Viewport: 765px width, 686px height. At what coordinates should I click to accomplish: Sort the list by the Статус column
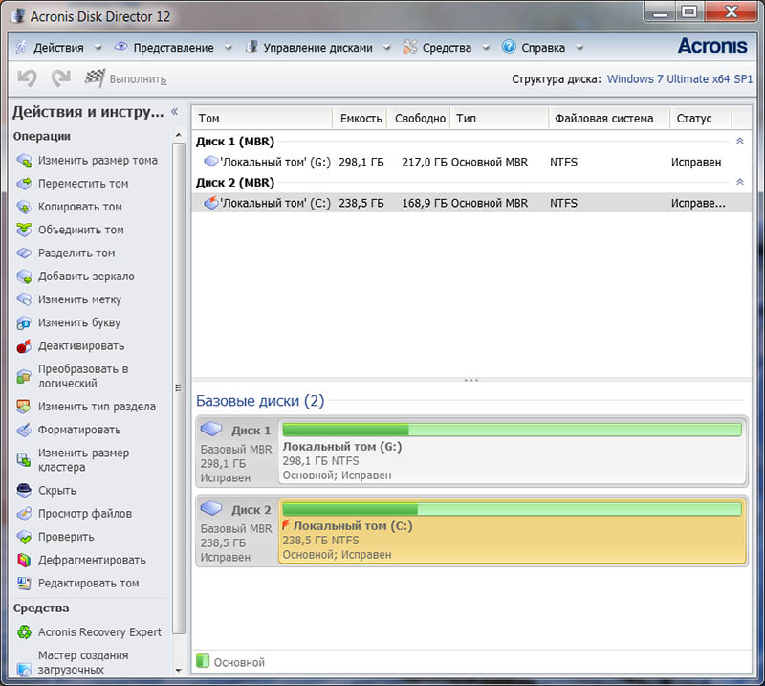(x=701, y=118)
